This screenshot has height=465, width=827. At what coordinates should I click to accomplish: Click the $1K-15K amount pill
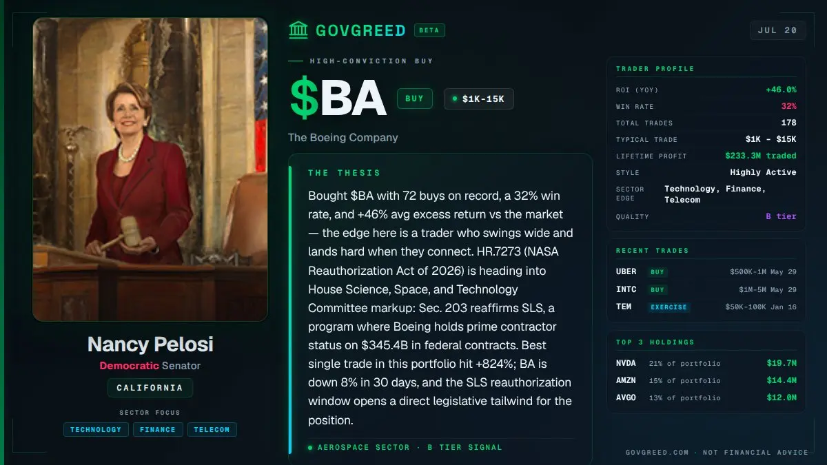click(479, 99)
